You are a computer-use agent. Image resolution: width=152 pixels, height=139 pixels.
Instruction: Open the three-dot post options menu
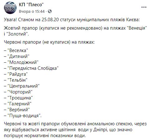144,7
